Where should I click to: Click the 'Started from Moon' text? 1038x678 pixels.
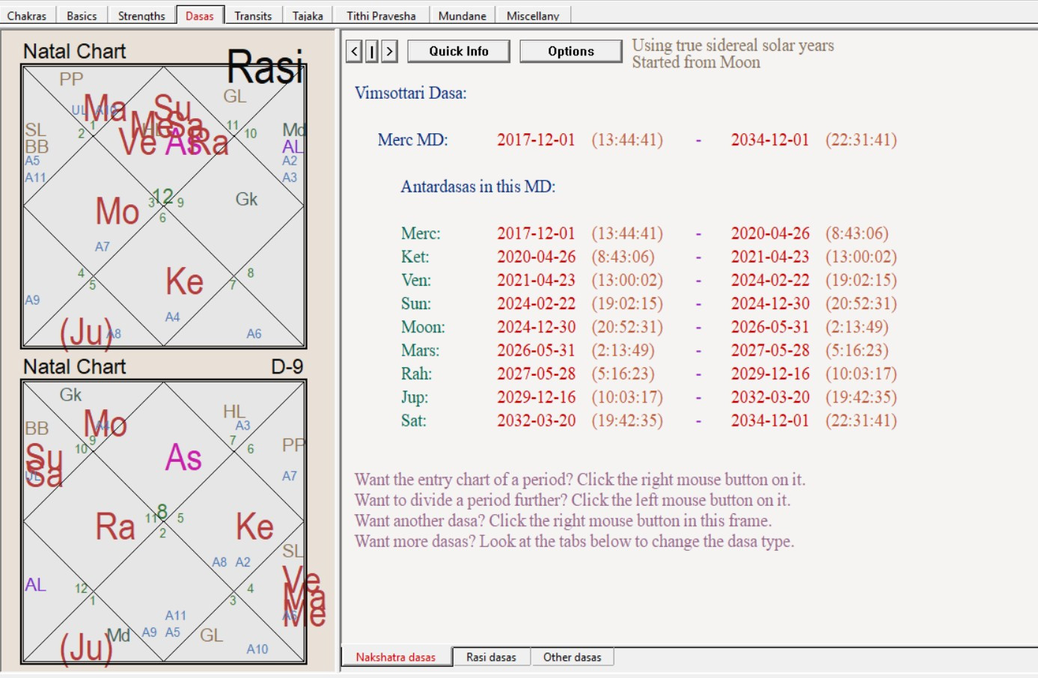pos(696,62)
